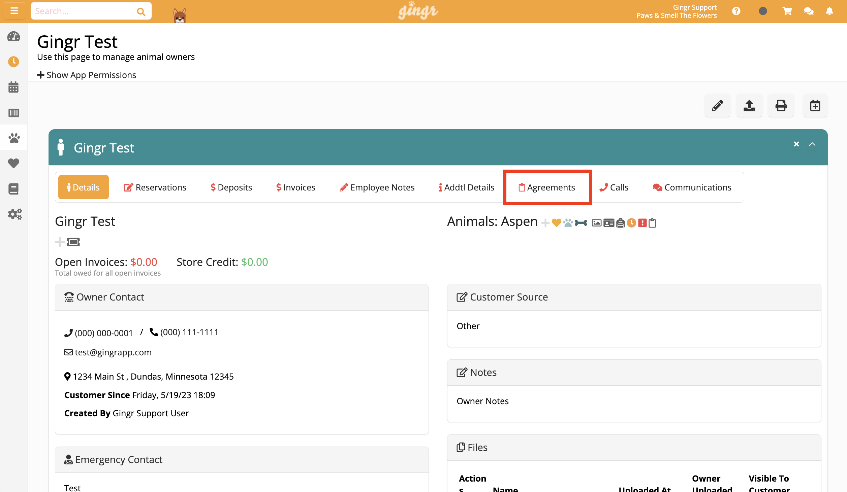Click the gingr logo in header

point(418,11)
